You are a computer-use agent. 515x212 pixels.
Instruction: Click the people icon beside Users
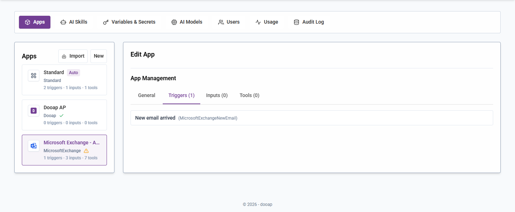pyautogui.click(x=221, y=22)
